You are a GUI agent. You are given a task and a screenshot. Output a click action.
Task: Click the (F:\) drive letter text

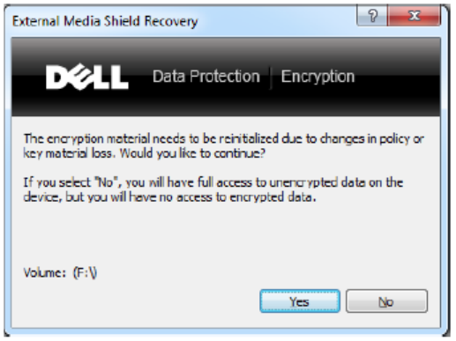(86, 272)
